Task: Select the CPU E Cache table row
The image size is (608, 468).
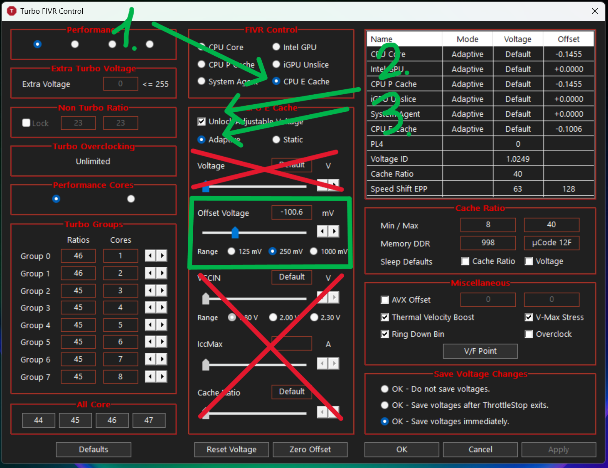Action: click(x=480, y=129)
